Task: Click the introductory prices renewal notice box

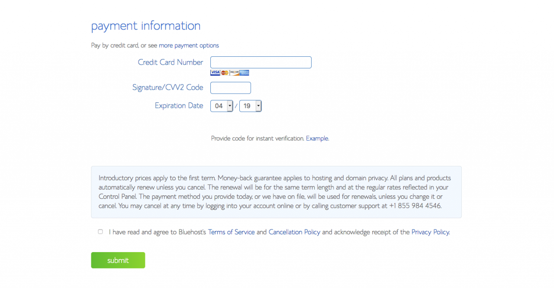Action: pyautogui.click(x=276, y=192)
